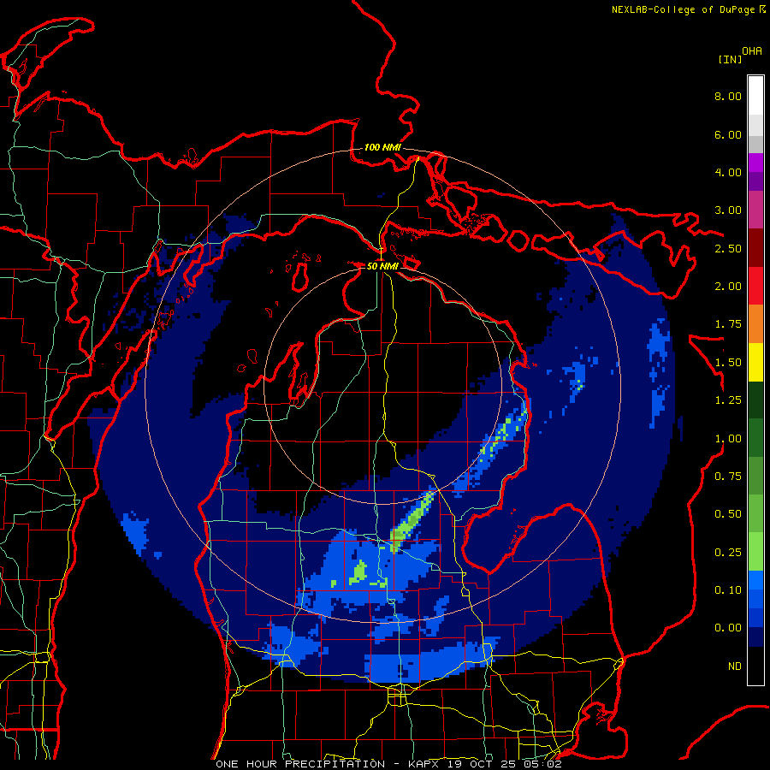Click the 1.25 legend value

click(728, 400)
